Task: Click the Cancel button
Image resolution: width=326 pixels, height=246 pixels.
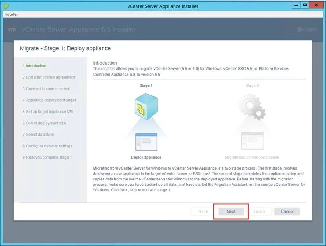Action: click(x=287, y=211)
